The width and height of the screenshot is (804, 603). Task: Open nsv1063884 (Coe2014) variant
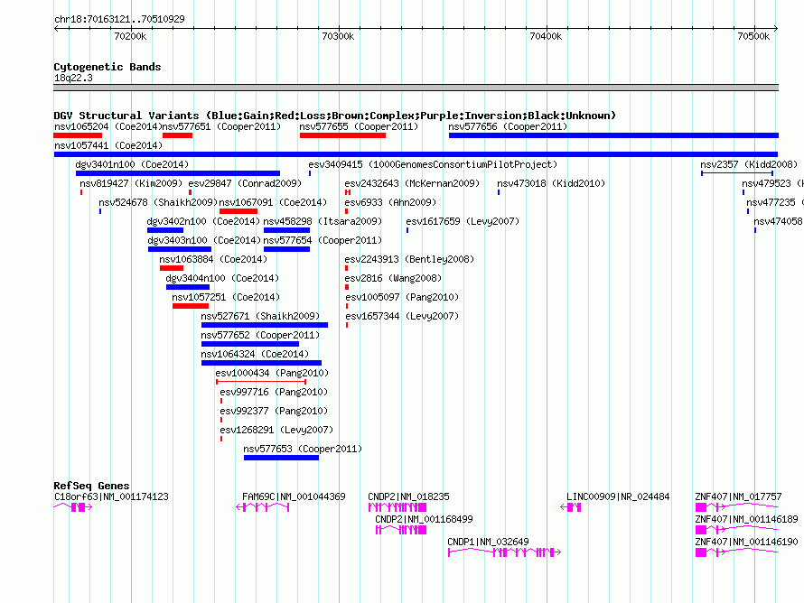click(213, 259)
